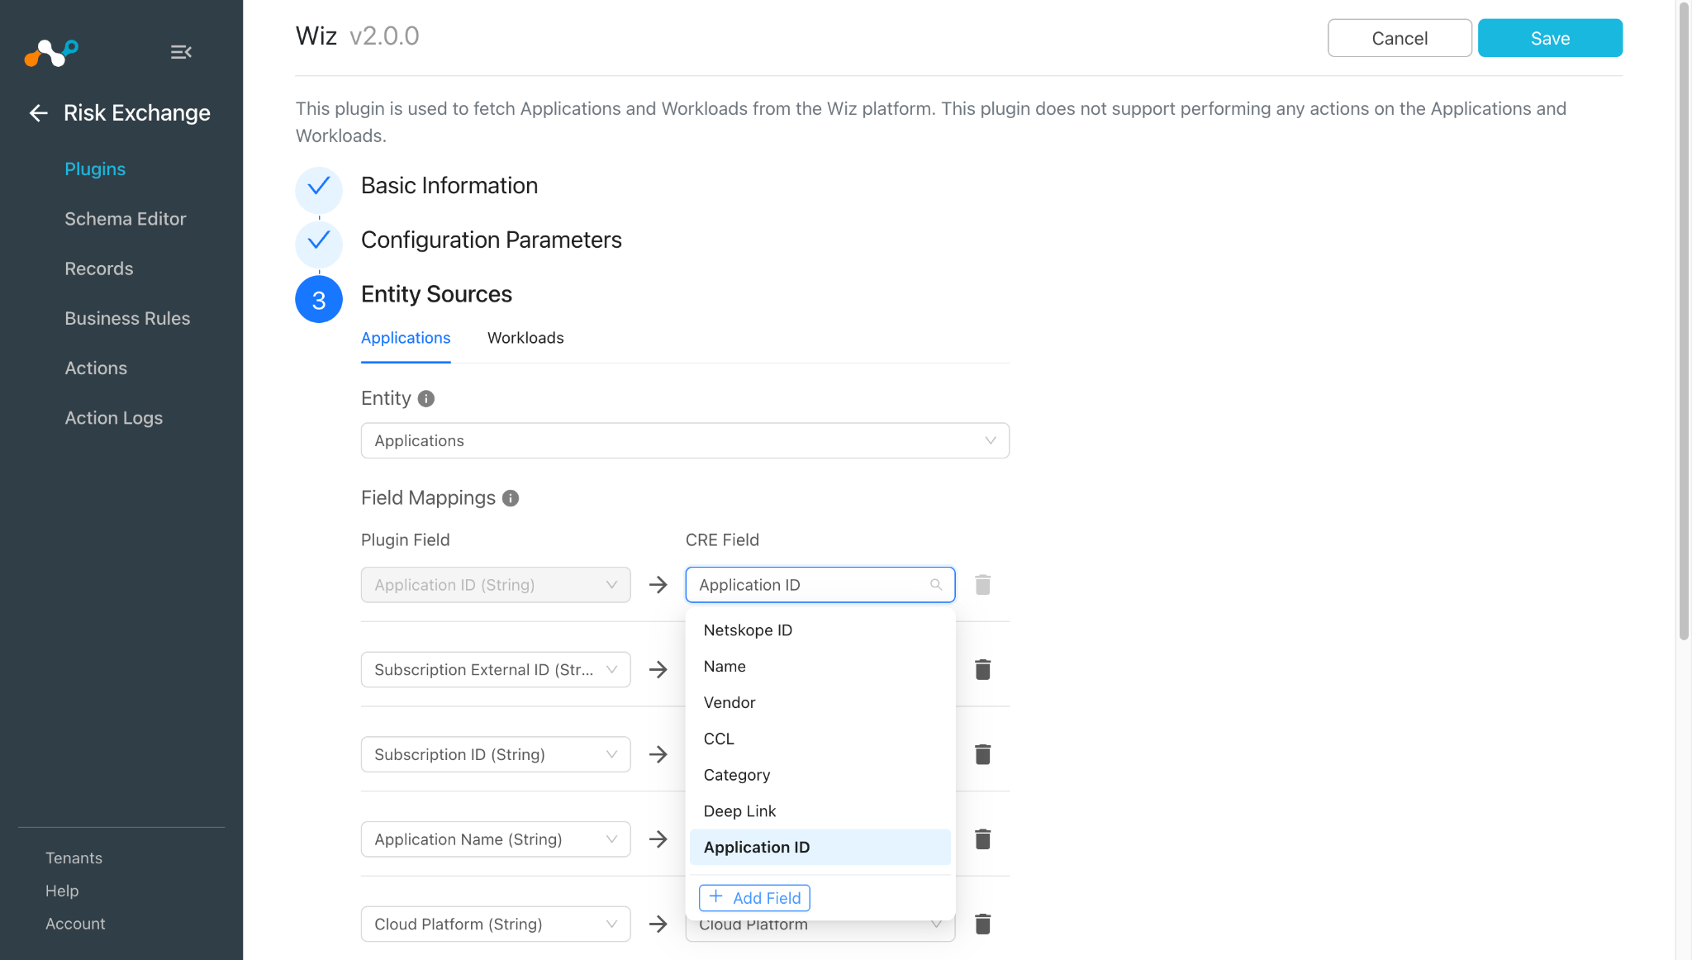Choose Vendor from the CRE Field list
Screen dimensions: 1692x960
820,703
